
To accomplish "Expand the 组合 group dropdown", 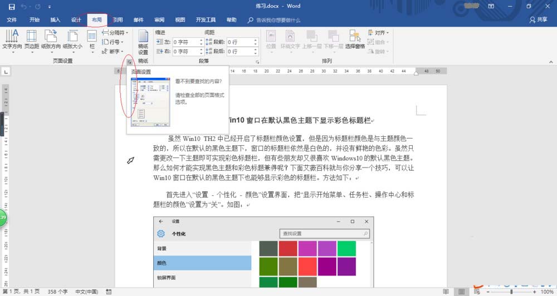I will [x=378, y=42].
